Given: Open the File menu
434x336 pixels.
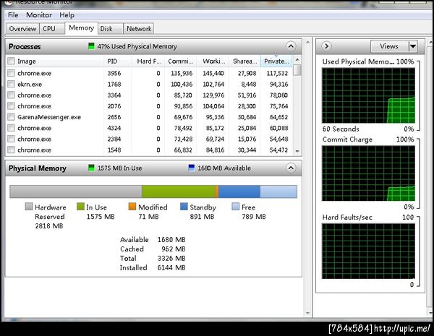Looking at the screenshot, I should [13, 15].
